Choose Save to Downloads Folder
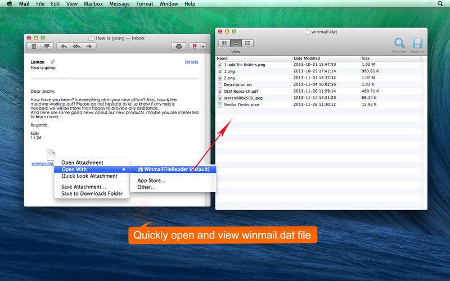The image size is (450, 281). tap(92, 193)
